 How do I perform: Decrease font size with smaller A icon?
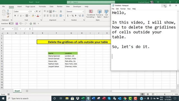[x=40, y=12]
